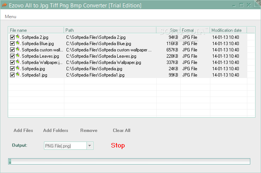The width and height of the screenshot is (261, 173).
Task: Click file icon of Softpedia Wallpaper.j... row
Action: [x=18, y=62]
